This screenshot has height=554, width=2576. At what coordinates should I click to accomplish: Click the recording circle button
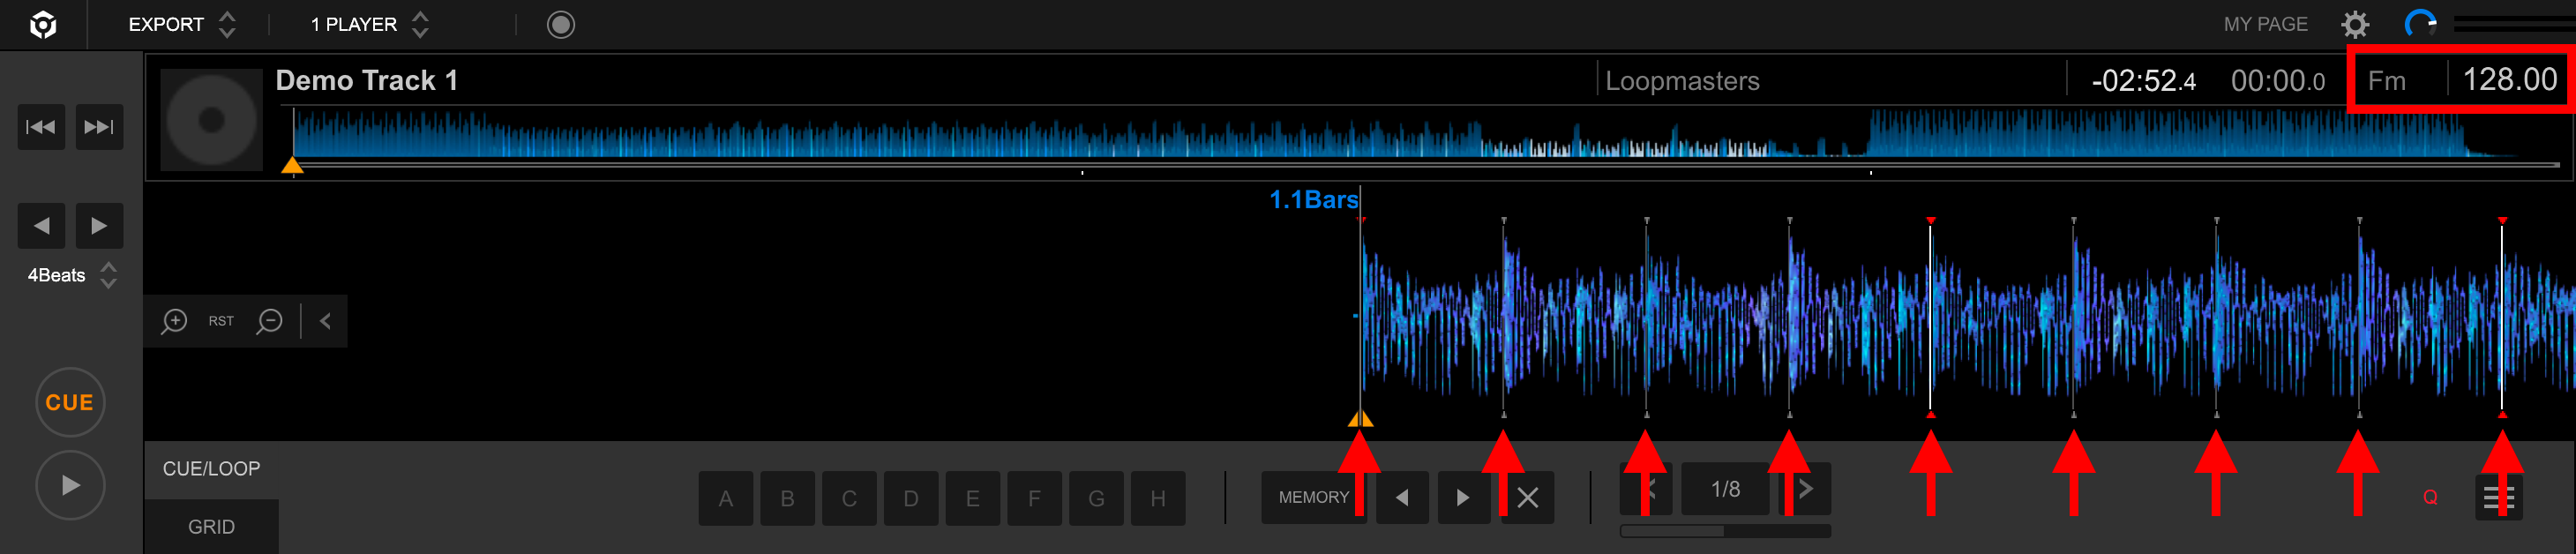coord(561,24)
